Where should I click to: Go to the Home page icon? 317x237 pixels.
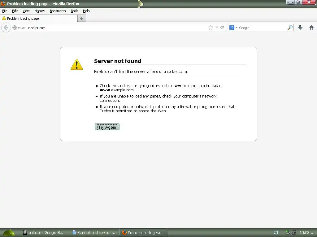click(x=311, y=27)
